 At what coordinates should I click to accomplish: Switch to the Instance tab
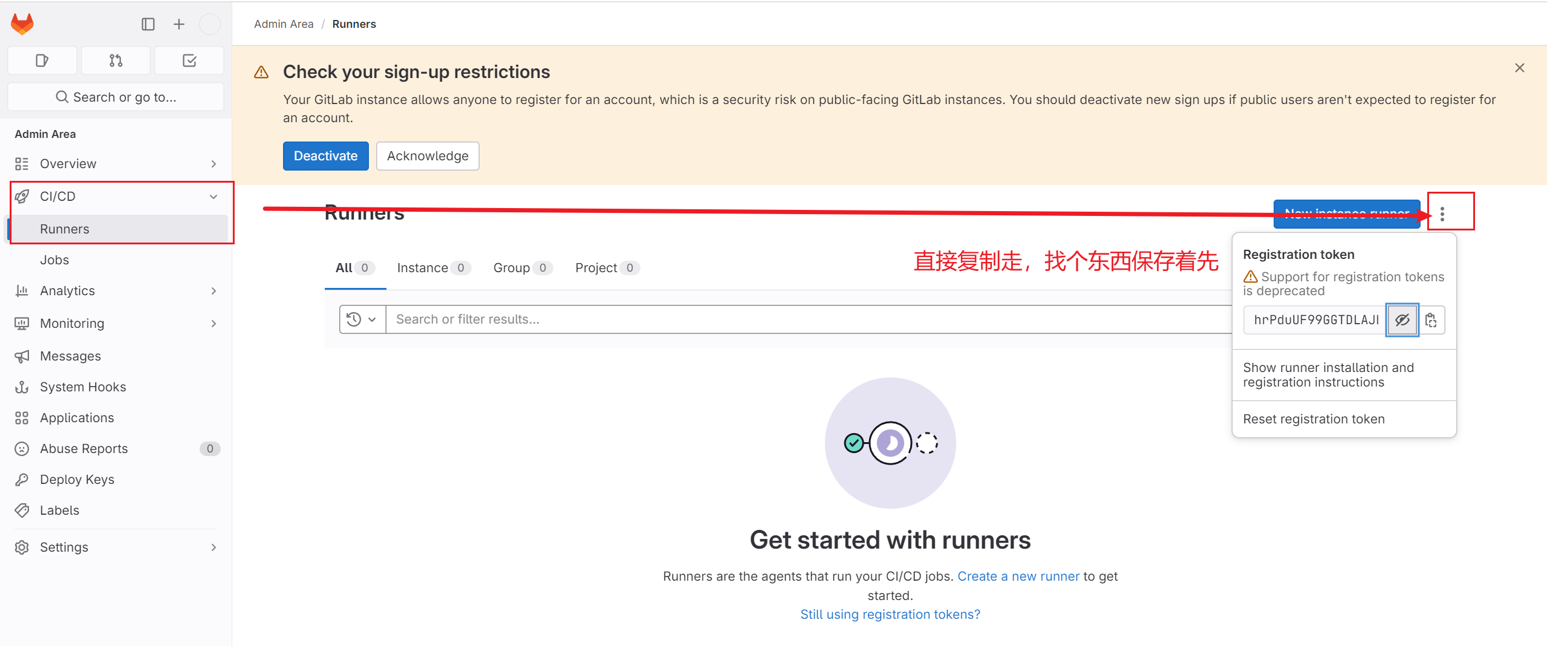click(x=433, y=268)
